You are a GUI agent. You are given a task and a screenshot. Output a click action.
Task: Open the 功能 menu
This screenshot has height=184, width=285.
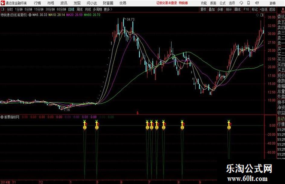tap(204, 3)
